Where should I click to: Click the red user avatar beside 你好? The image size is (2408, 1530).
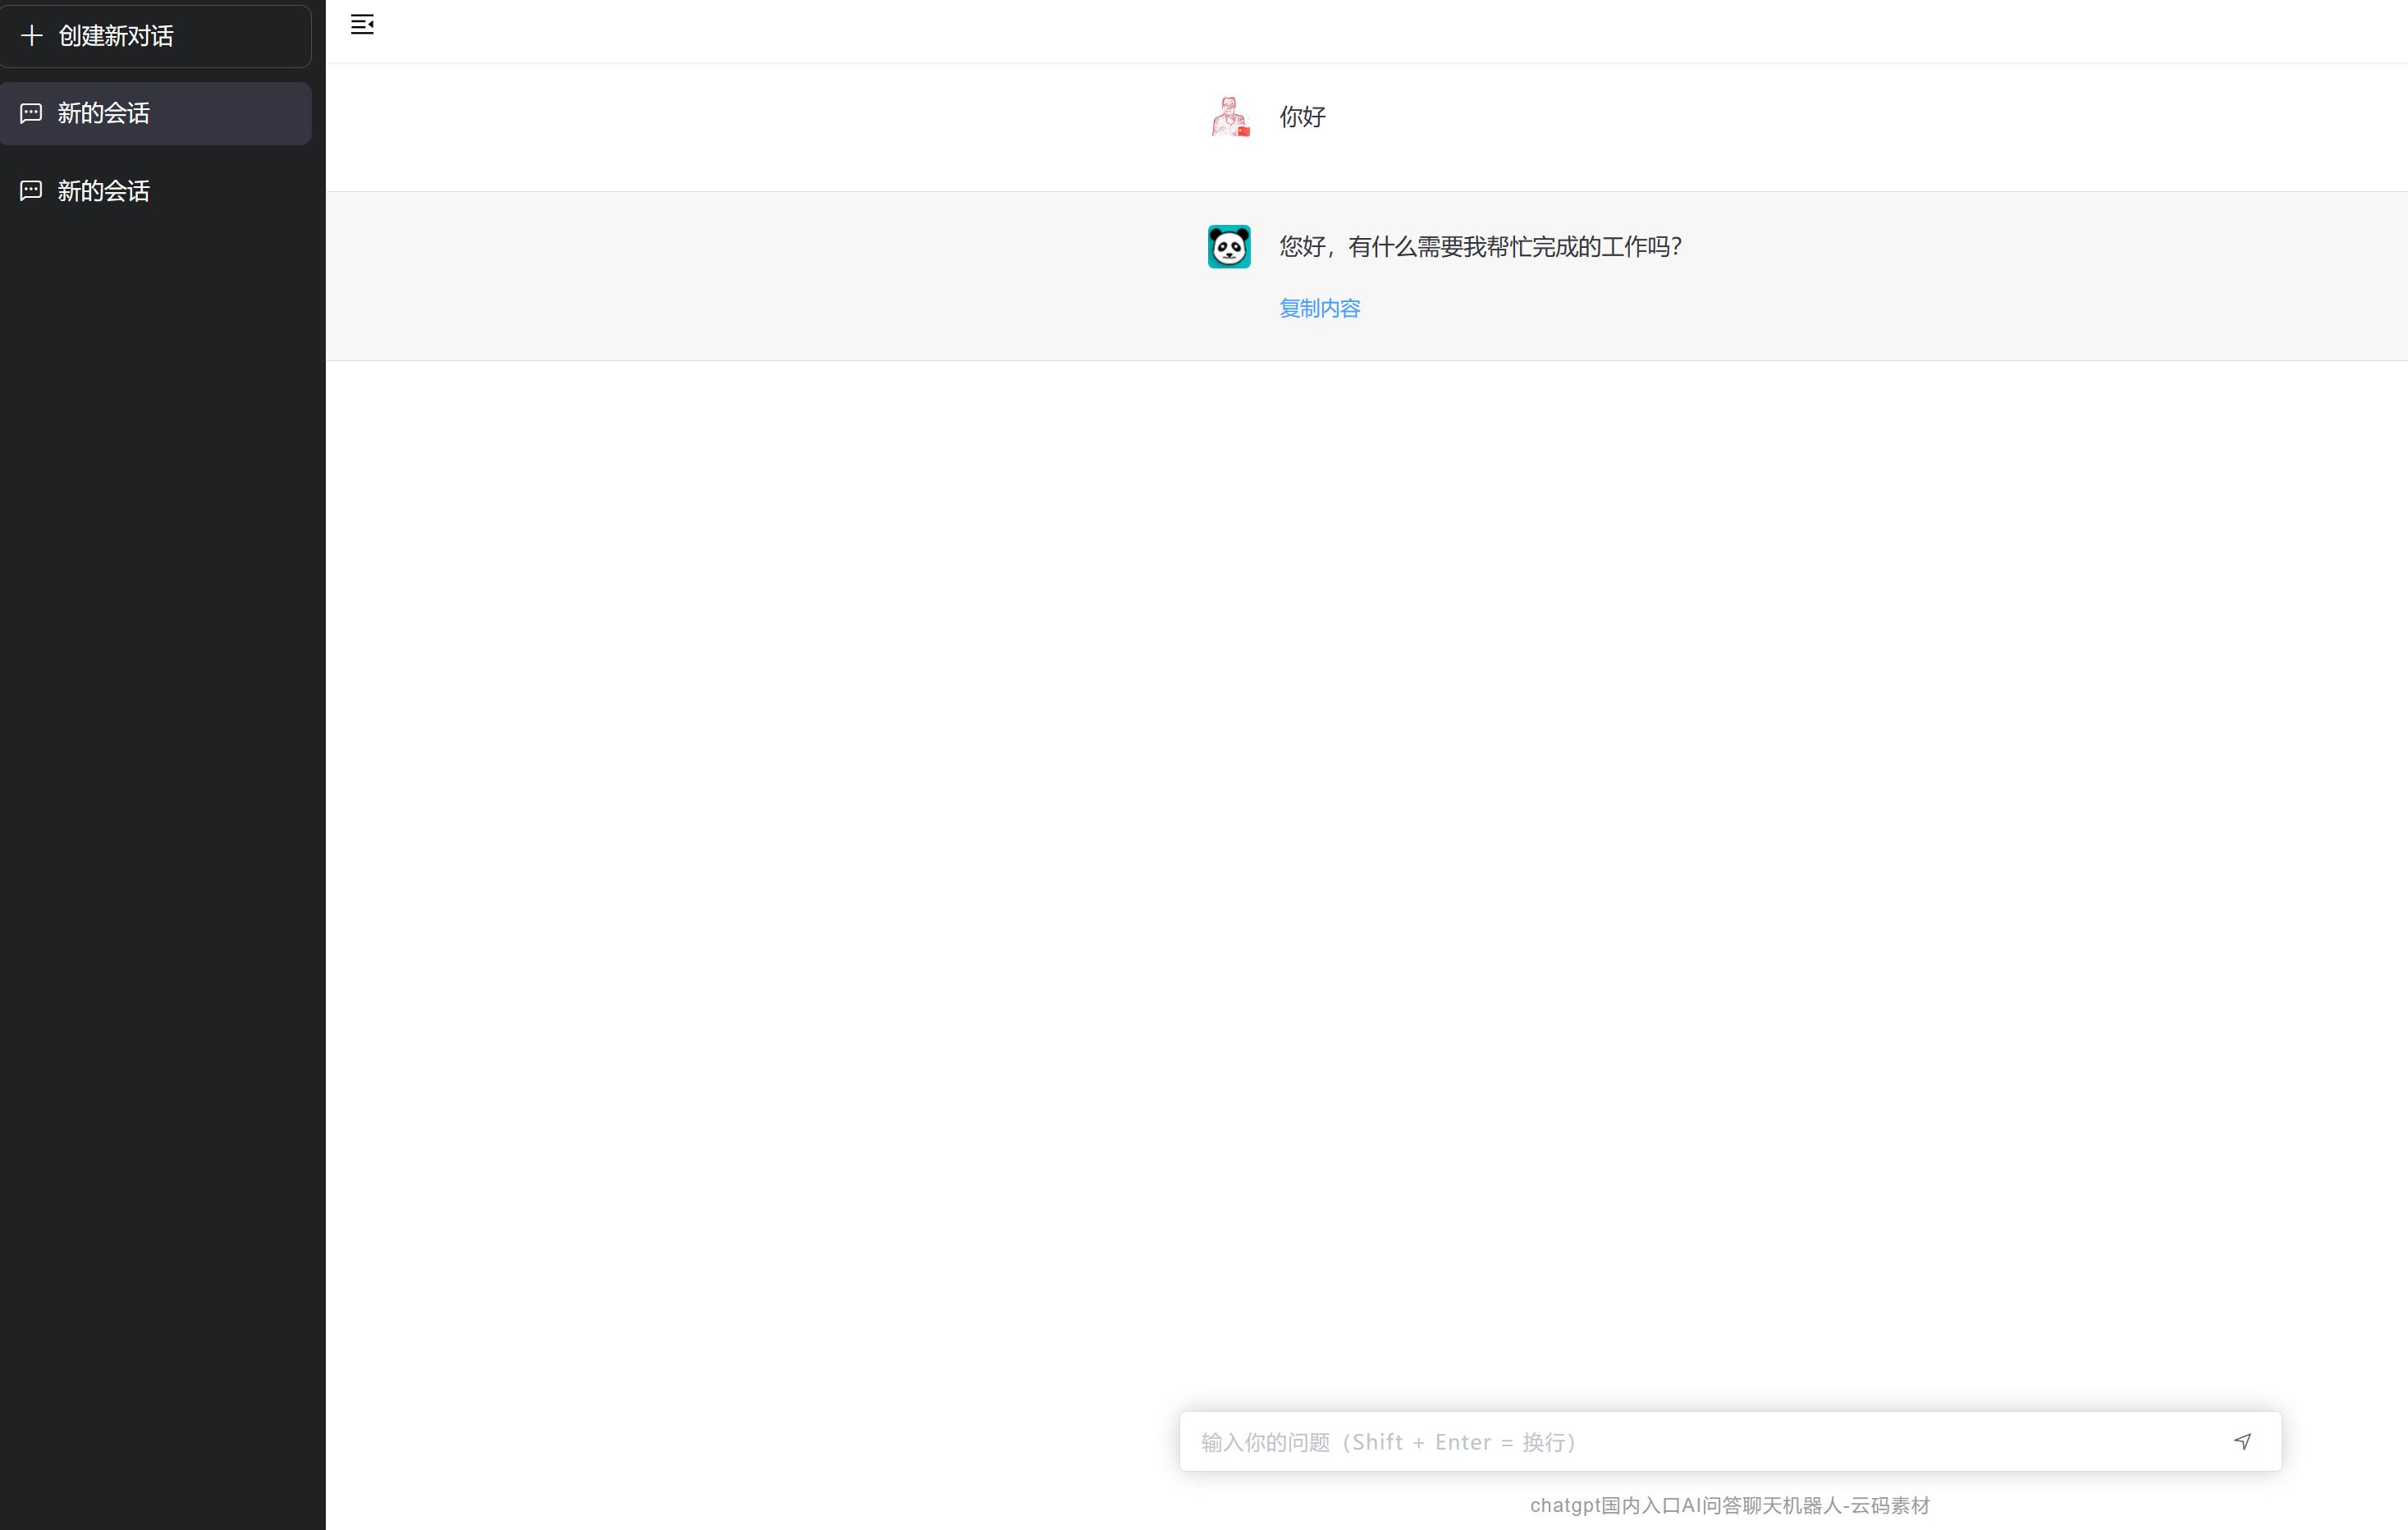(1229, 117)
